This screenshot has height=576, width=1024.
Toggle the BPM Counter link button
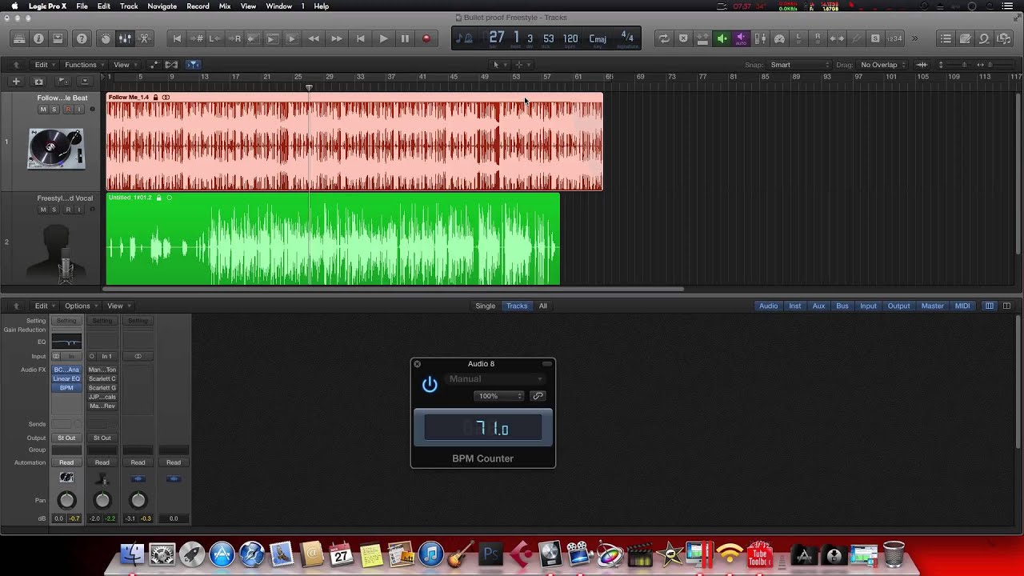point(538,396)
